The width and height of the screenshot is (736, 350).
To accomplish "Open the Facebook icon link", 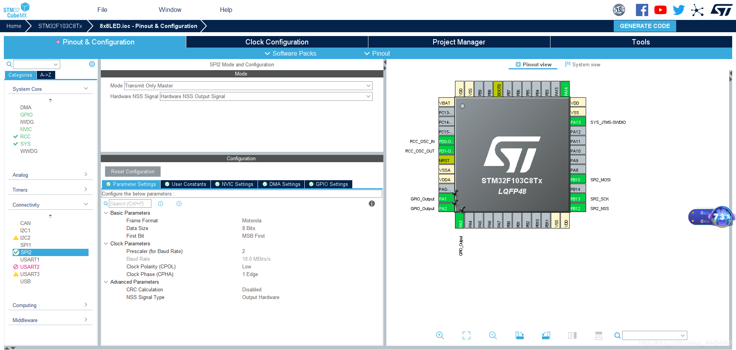I will tap(642, 10).
